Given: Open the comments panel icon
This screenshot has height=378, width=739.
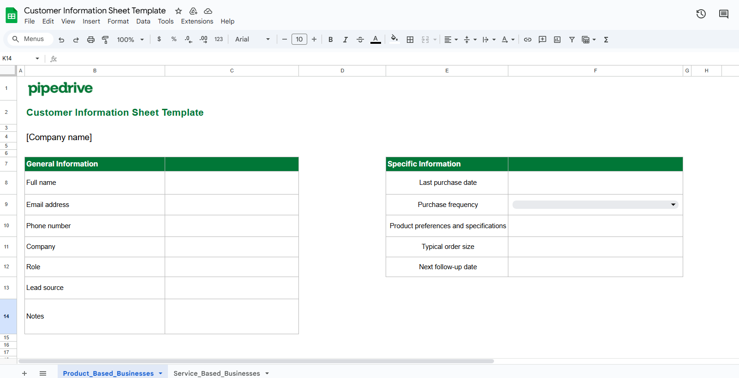Looking at the screenshot, I should 724,14.
